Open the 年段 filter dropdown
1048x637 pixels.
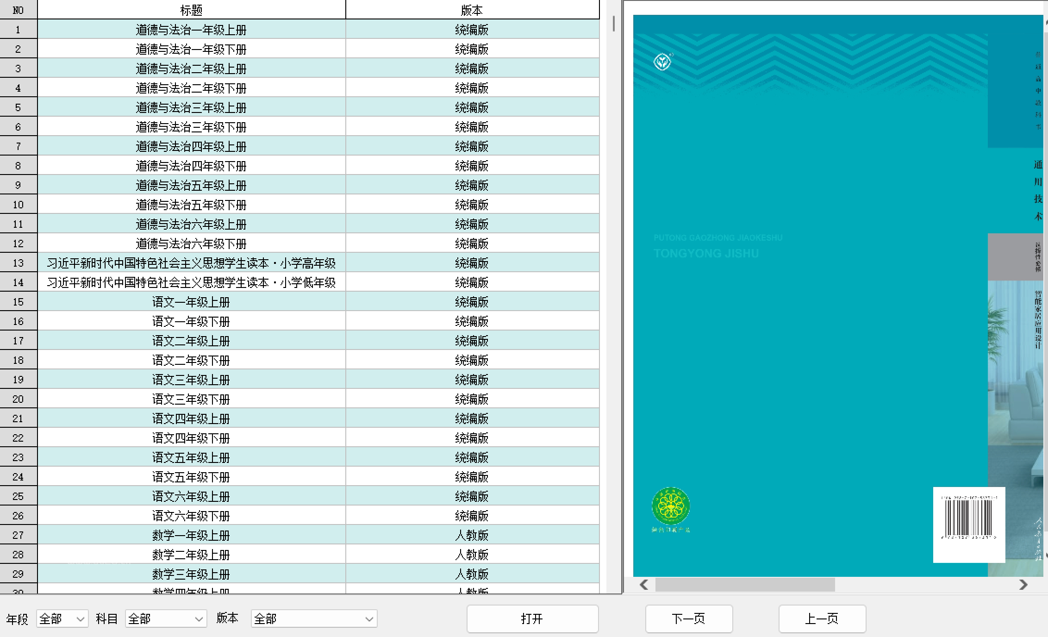pyautogui.click(x=62, y=618)
